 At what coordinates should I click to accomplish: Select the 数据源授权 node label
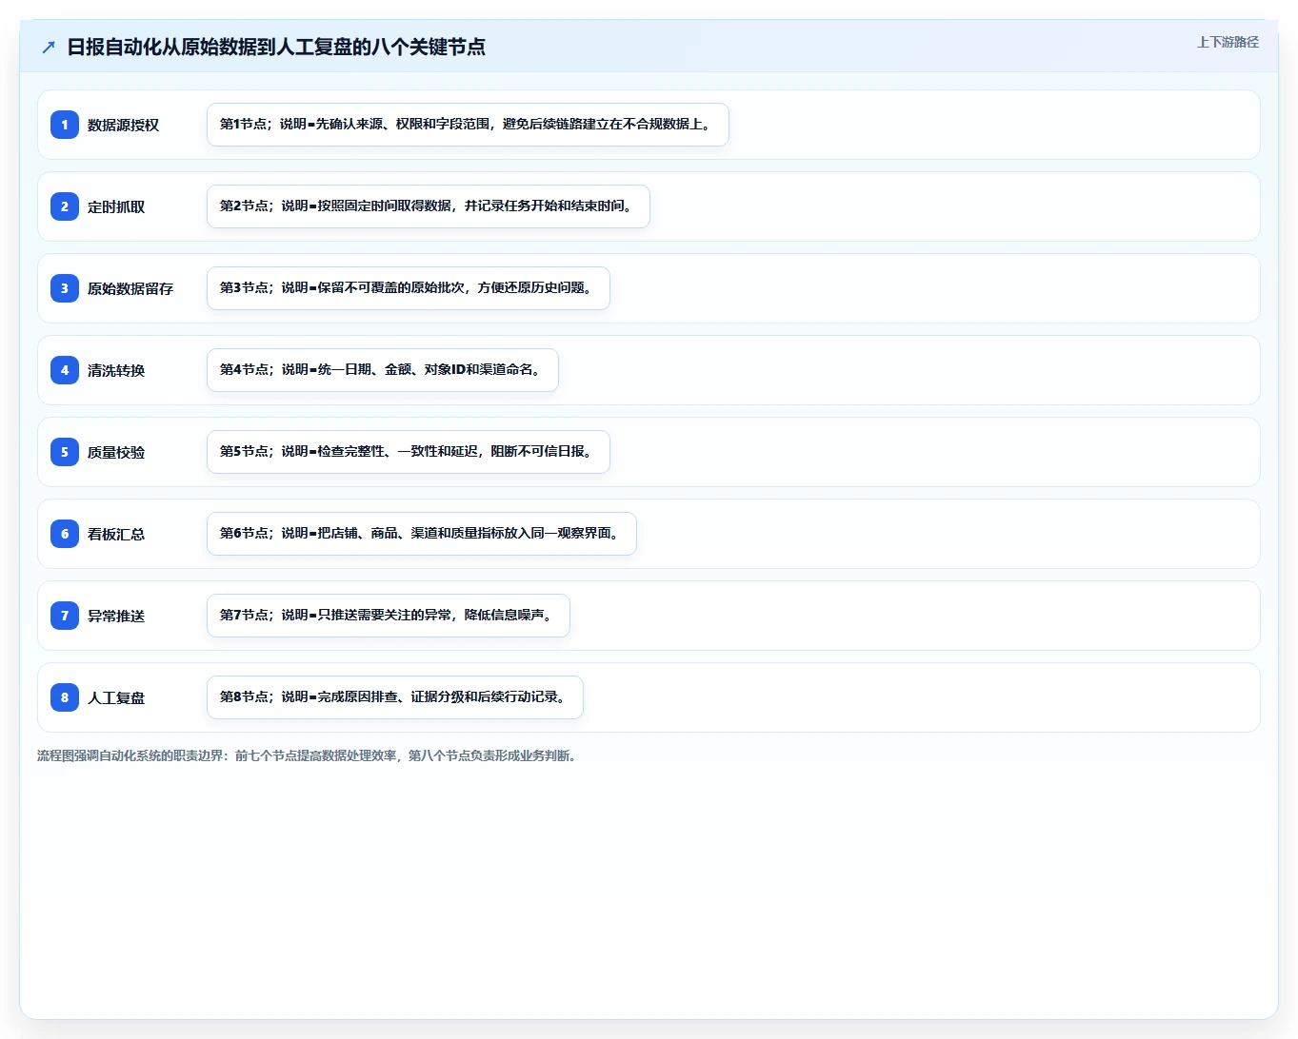123,125
